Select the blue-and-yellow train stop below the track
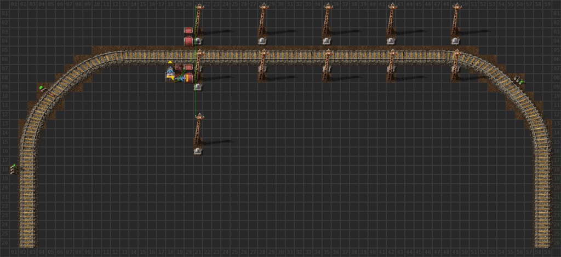This screenshot has width=561, height=257. coord(170,73)
